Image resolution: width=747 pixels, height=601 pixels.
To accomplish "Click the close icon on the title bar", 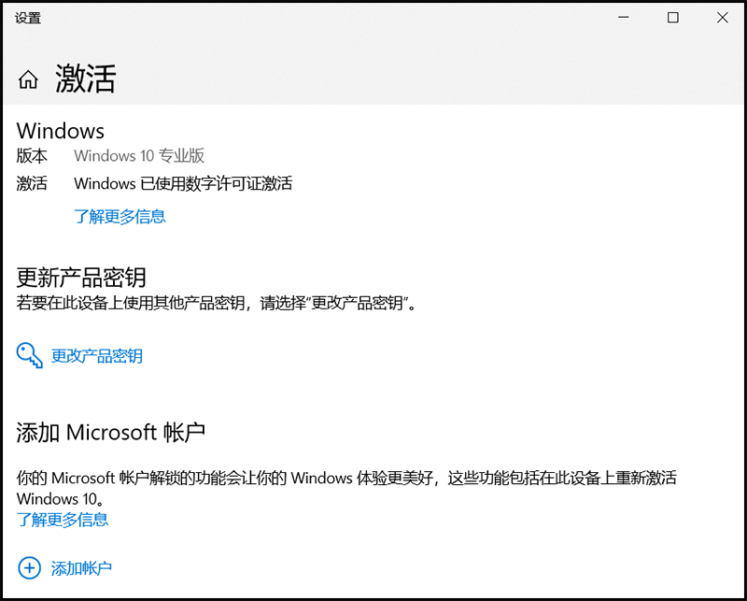I will pyautogui.click(x=722, y=17).
